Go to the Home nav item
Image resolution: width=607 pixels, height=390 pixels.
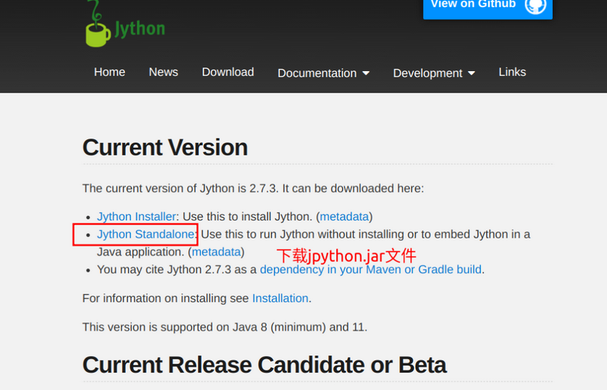pyautogui.click(x=109, y=72)
